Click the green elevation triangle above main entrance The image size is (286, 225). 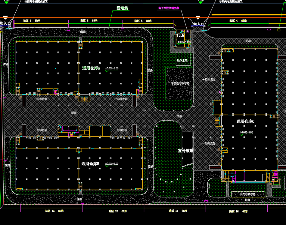tap(201, 2)
